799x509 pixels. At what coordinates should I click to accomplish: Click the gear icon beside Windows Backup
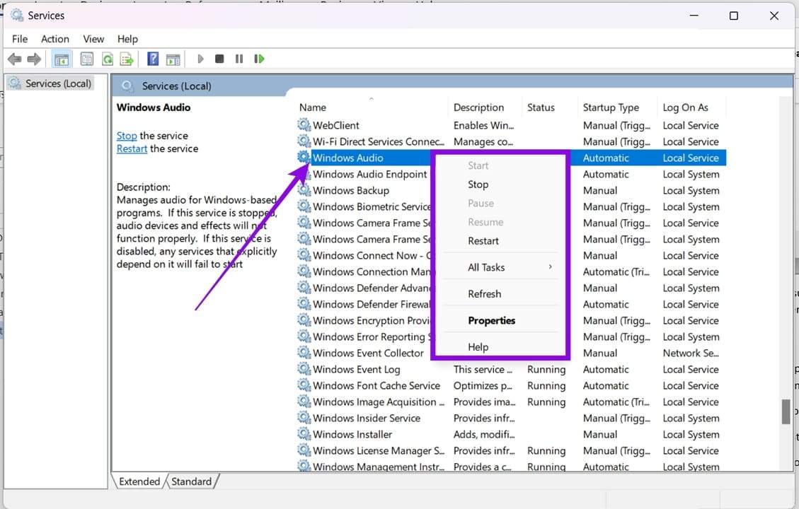pos(304,190)
